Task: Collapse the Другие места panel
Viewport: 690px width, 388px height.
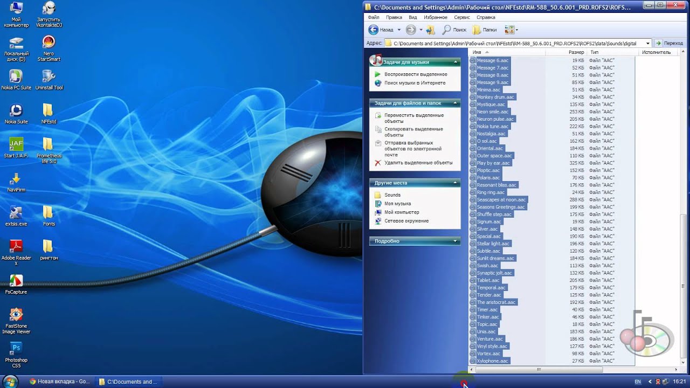Action: [456, 183]
